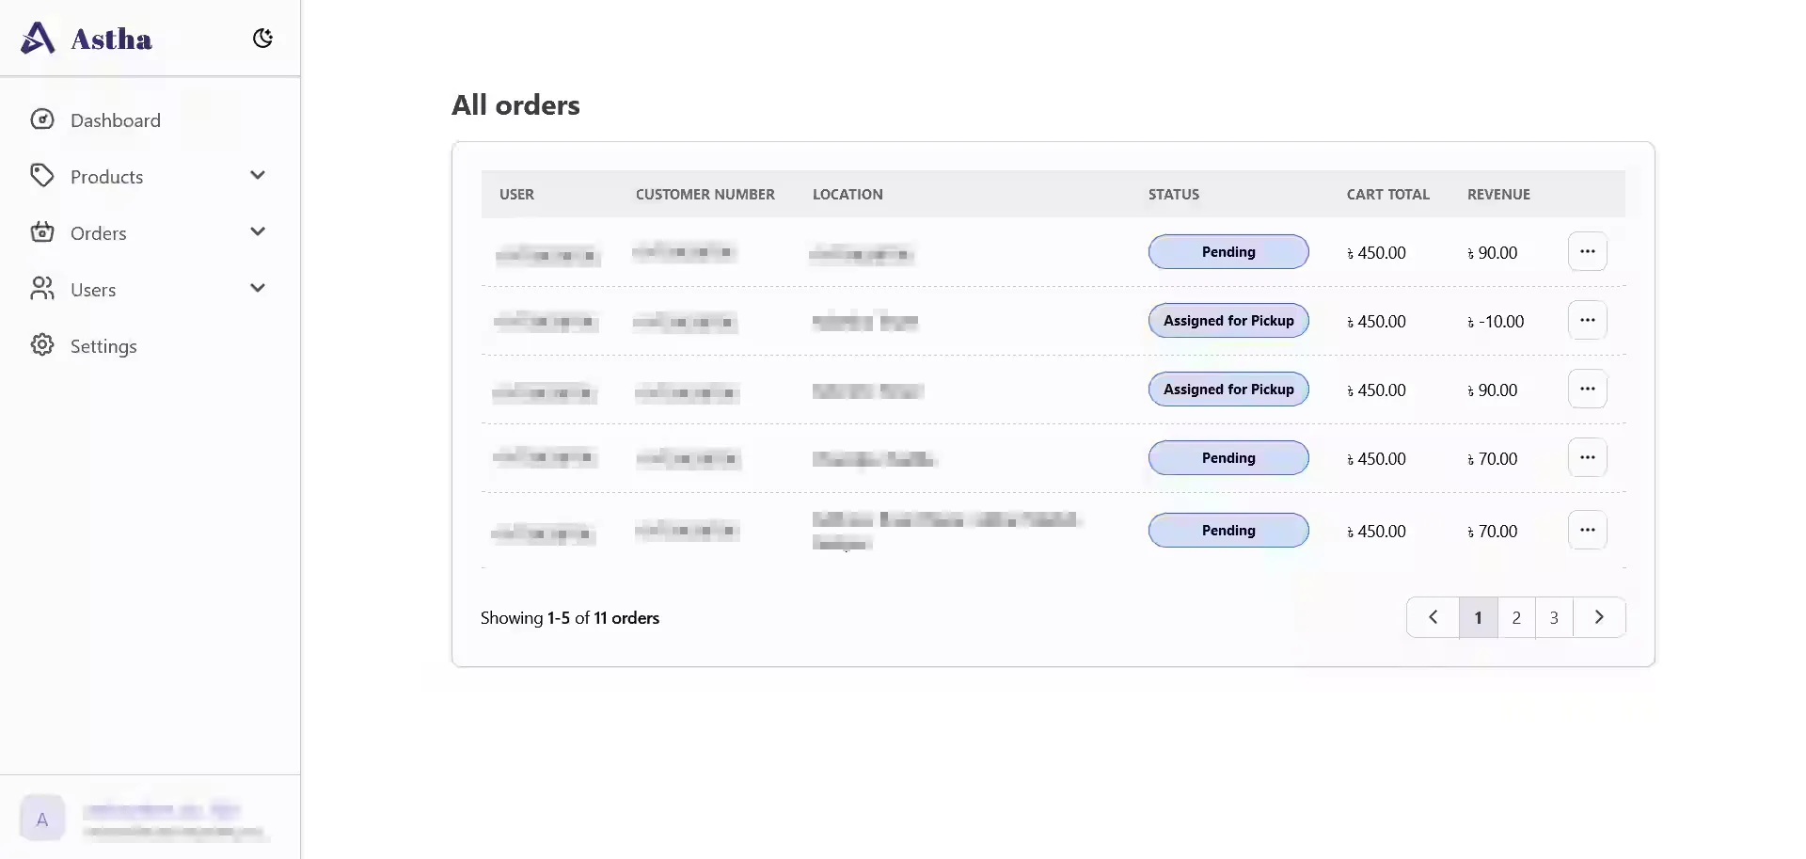1806x859 pixels.
Task: Open the Settings menu item
Action: click(x=103, y=345)
